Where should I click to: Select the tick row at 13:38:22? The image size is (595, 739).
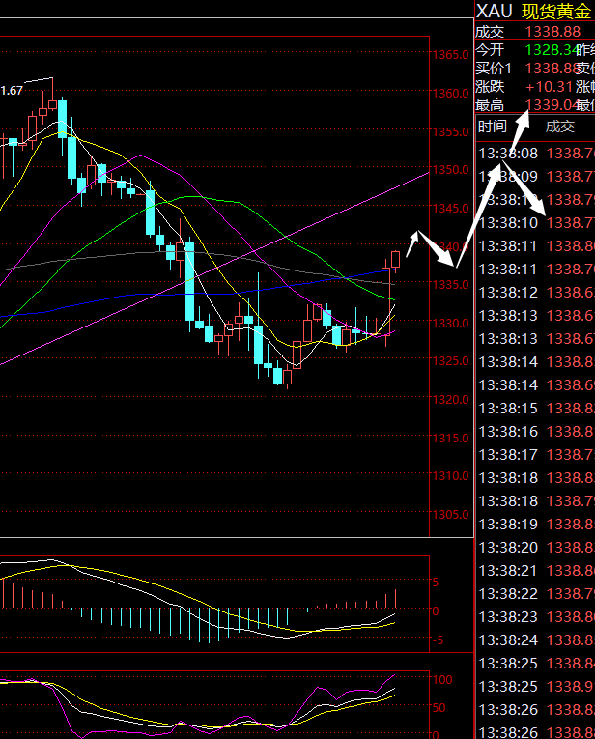point(537,593)
